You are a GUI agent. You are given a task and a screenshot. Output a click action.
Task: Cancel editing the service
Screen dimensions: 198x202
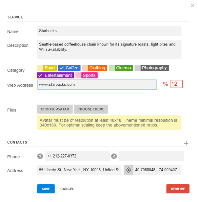pos(67,189)
